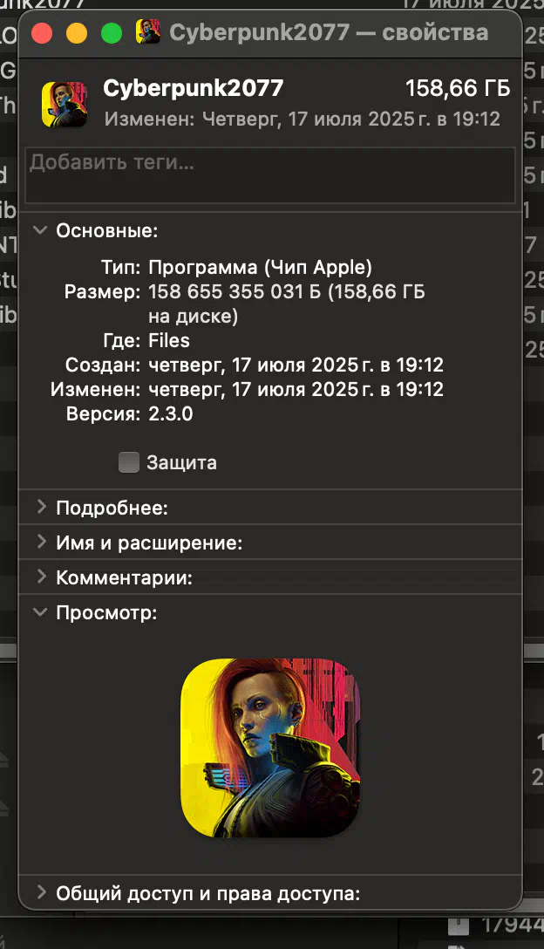Click the Cyberpunk2077 — свойства window title

point(329,32)
